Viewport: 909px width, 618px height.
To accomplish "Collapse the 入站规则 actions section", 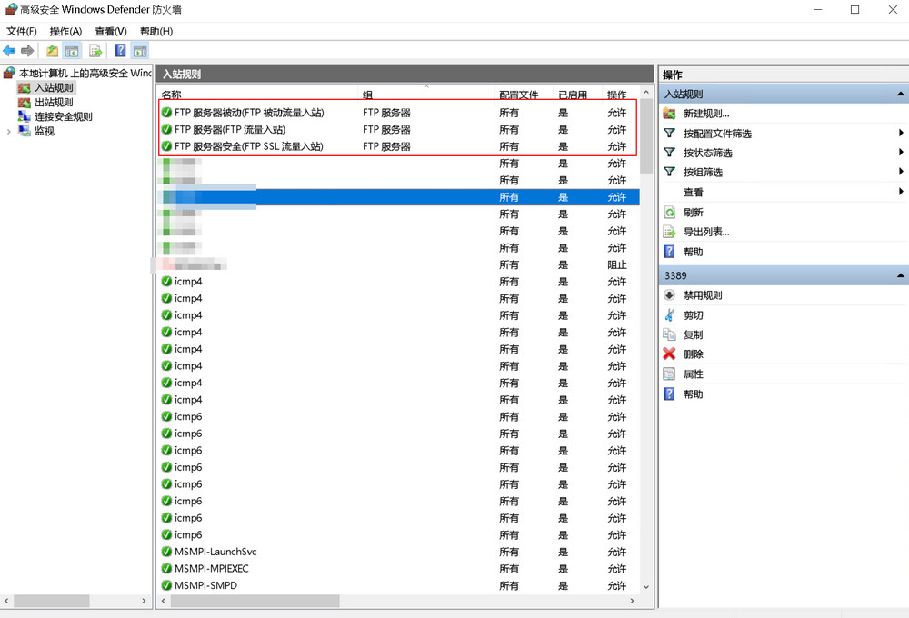I will 900,94.
